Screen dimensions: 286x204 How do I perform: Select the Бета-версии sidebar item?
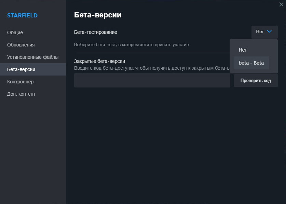[21, 69]
